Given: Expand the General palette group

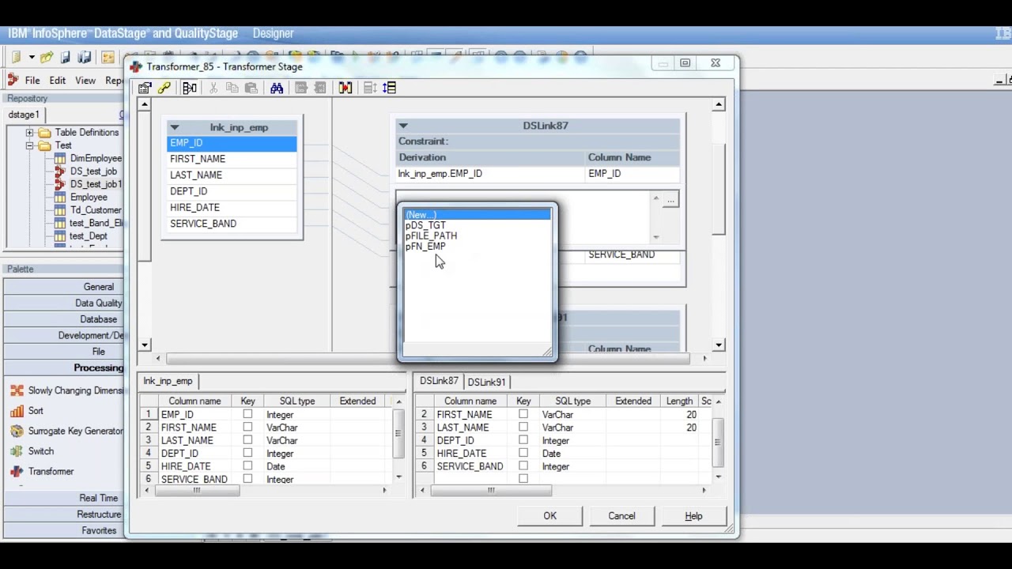Looking at the screenshot, I should (x=64, y=287).
